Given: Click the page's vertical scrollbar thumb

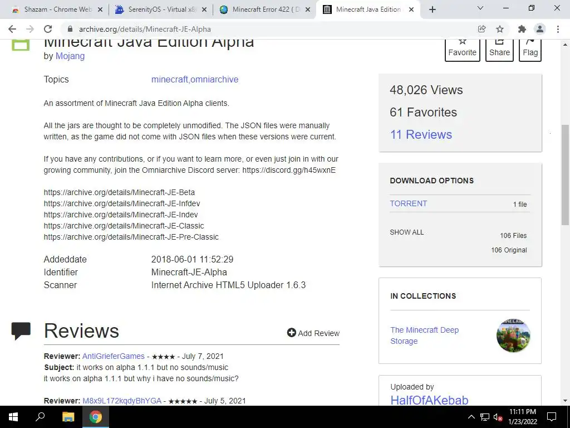Looking at the screenshot, I should click(x=565, y=174).
